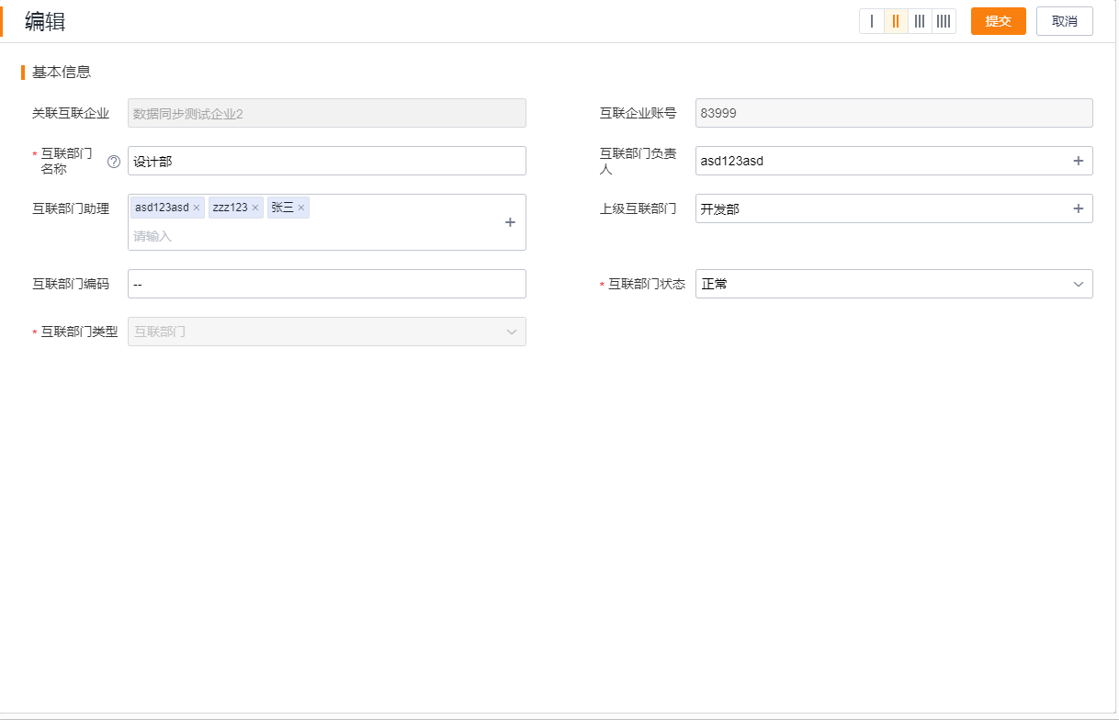Screen dimensions: 1119x720
Task: Click the 互联部门名称 input with 设计部
Action: point(327,161)
